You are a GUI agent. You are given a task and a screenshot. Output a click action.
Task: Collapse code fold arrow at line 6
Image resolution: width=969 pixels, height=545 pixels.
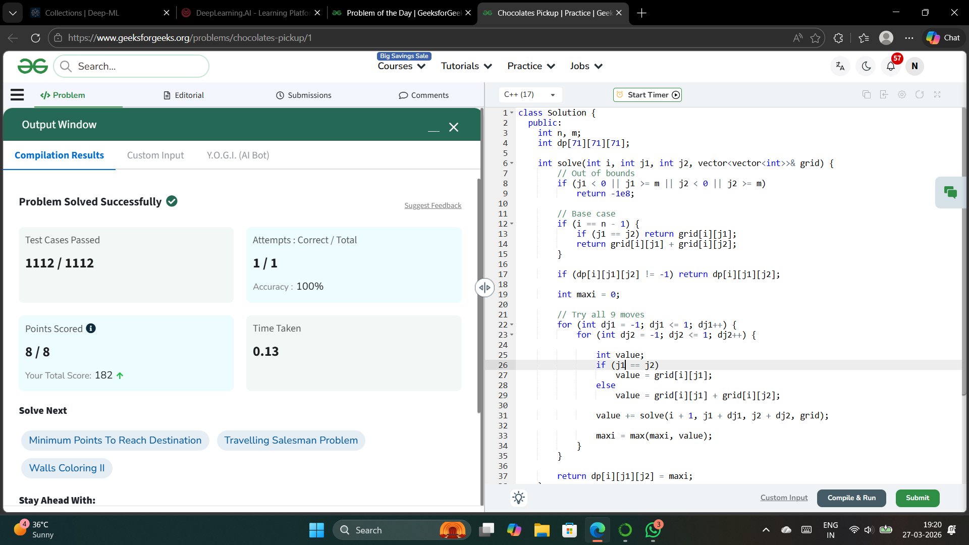coord(512,163)
